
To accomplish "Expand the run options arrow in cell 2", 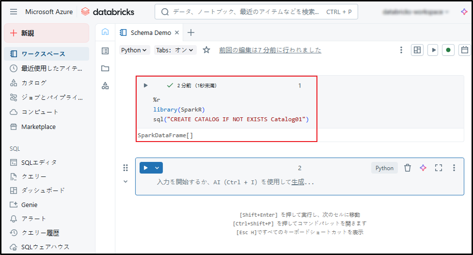I will click(157, 168).
